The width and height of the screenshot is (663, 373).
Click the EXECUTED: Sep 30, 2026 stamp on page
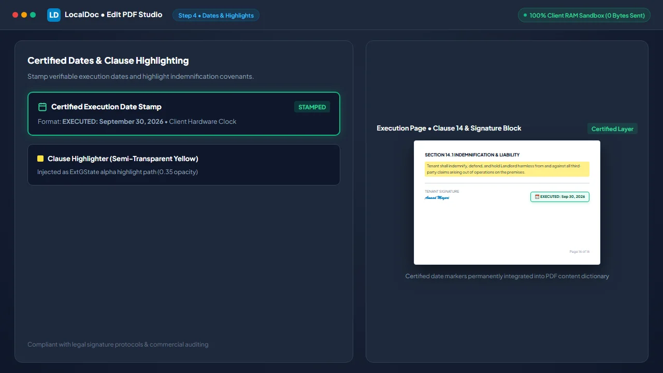click(560, 197)
